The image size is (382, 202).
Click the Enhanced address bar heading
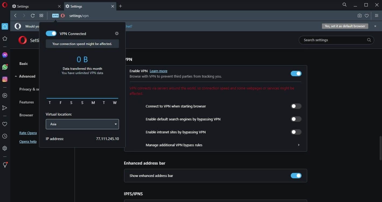click(x=145, y=163)
